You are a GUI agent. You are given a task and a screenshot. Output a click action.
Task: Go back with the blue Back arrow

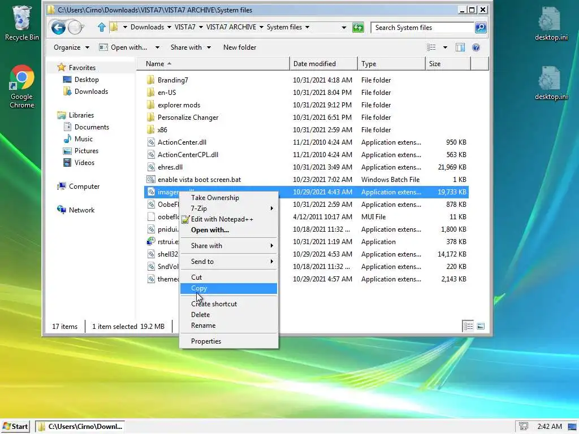(58, 27)
